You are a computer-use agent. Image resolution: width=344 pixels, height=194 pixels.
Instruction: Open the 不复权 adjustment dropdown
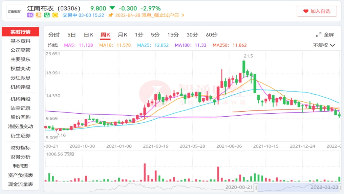pos(324,45)
